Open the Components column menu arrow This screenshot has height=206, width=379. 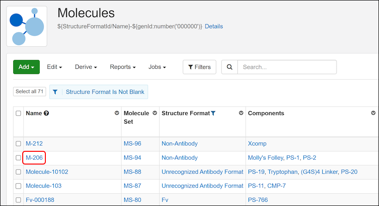point(373,113)
